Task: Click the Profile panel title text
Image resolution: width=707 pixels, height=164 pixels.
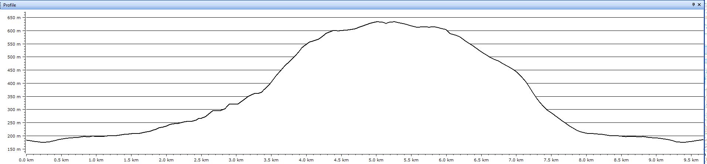Action: [10, 5]
